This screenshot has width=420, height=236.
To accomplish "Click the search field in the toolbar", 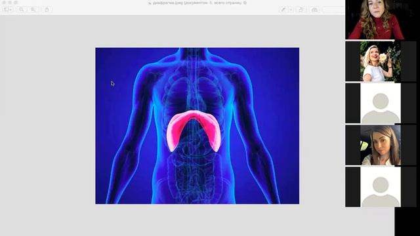I will pyautogui.click(x=333, y=10).
